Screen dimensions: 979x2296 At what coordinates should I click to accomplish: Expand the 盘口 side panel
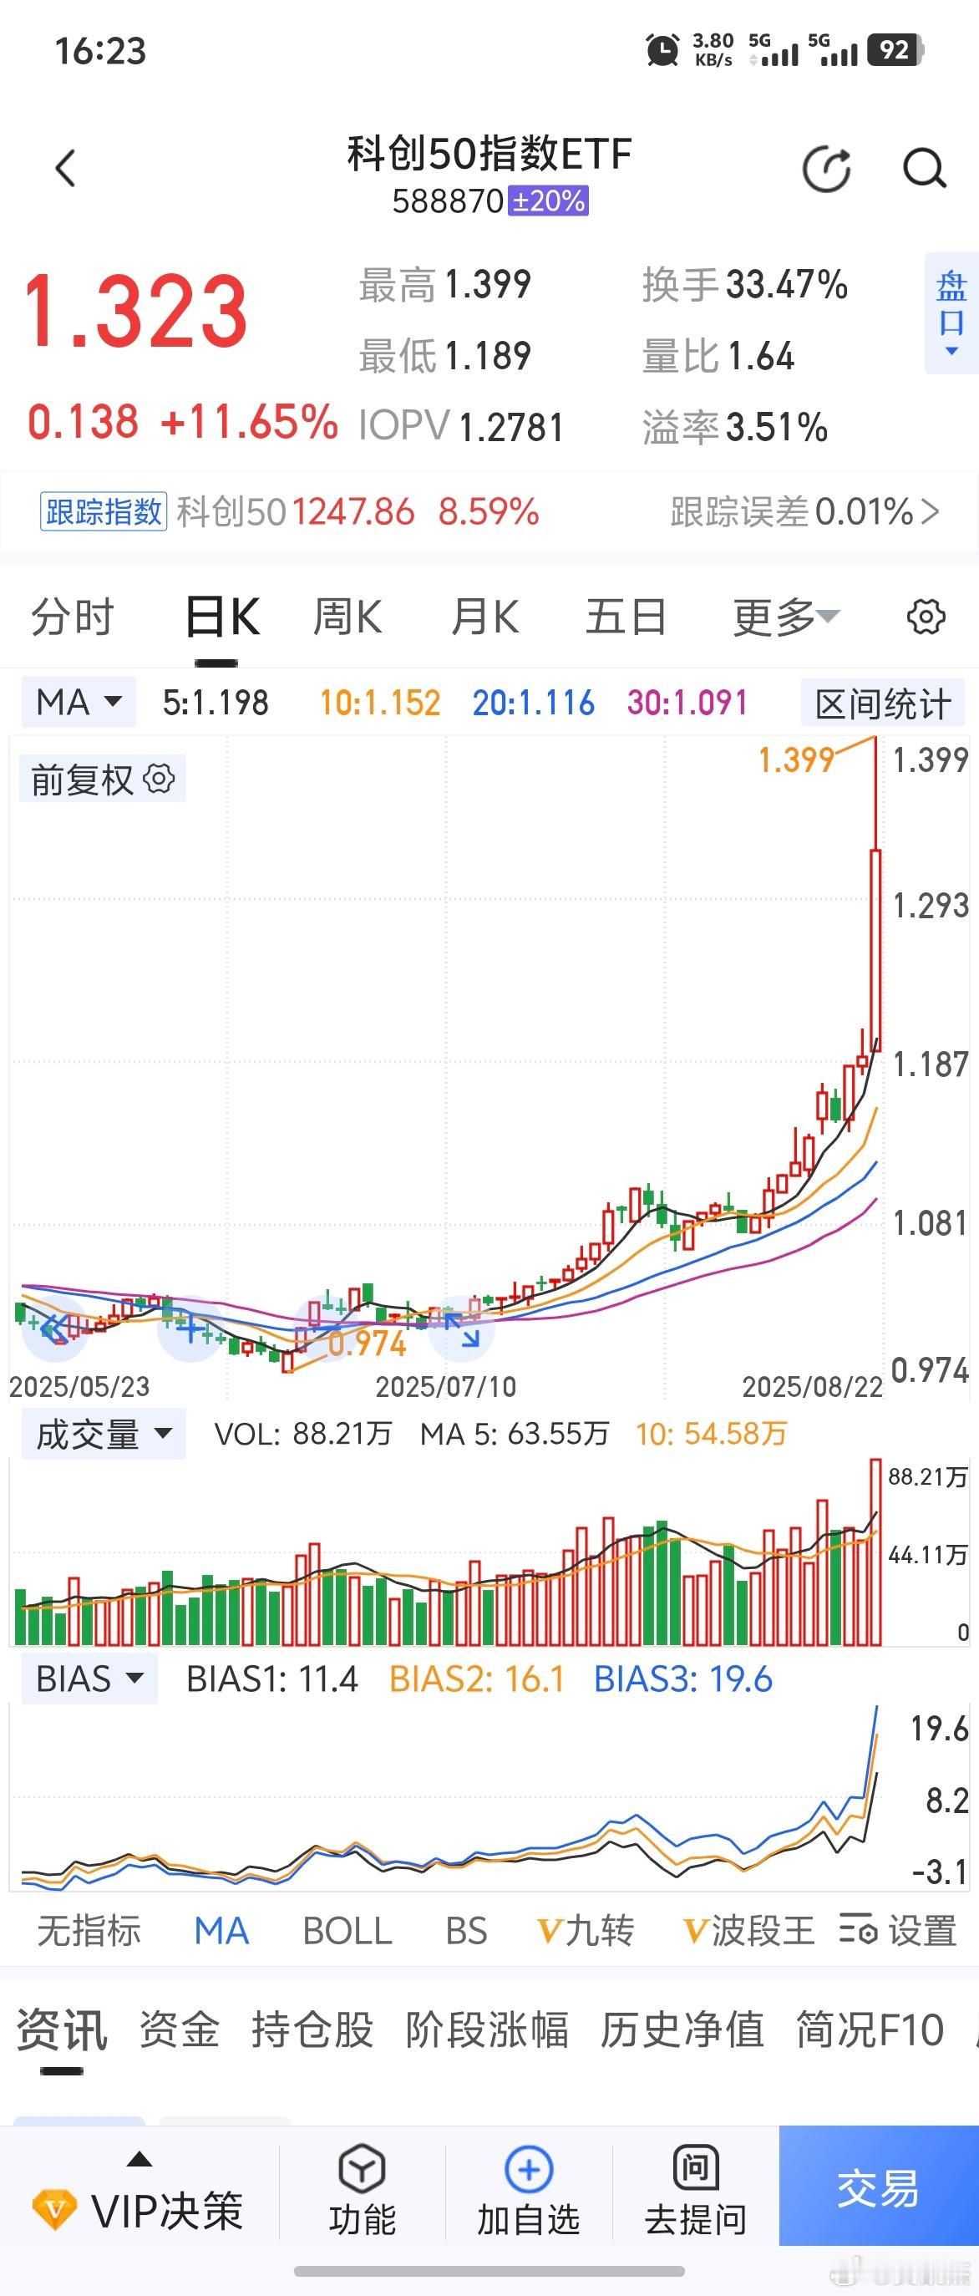[951, 312]
